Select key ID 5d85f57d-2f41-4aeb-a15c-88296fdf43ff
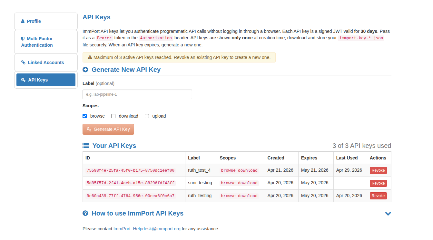Image resolution: width=433 pixels, height=240 pixels. click(x=131, y=183)
